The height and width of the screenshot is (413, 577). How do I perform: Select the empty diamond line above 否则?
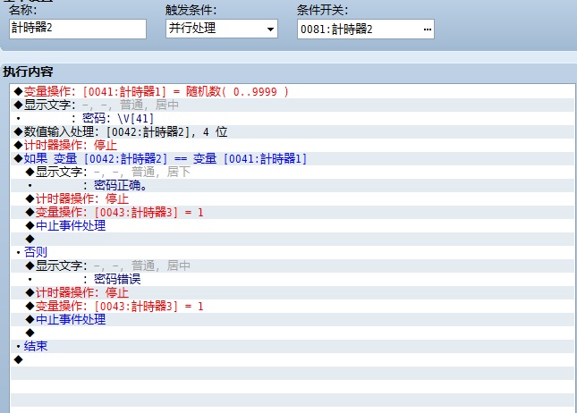pyautogui.click(x=293, y=239)
